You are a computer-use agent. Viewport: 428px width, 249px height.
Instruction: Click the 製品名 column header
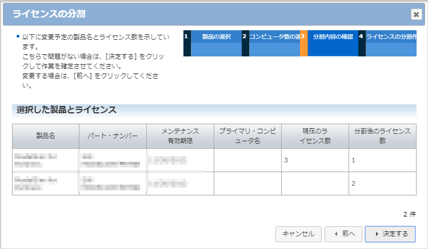click(46, 136)
